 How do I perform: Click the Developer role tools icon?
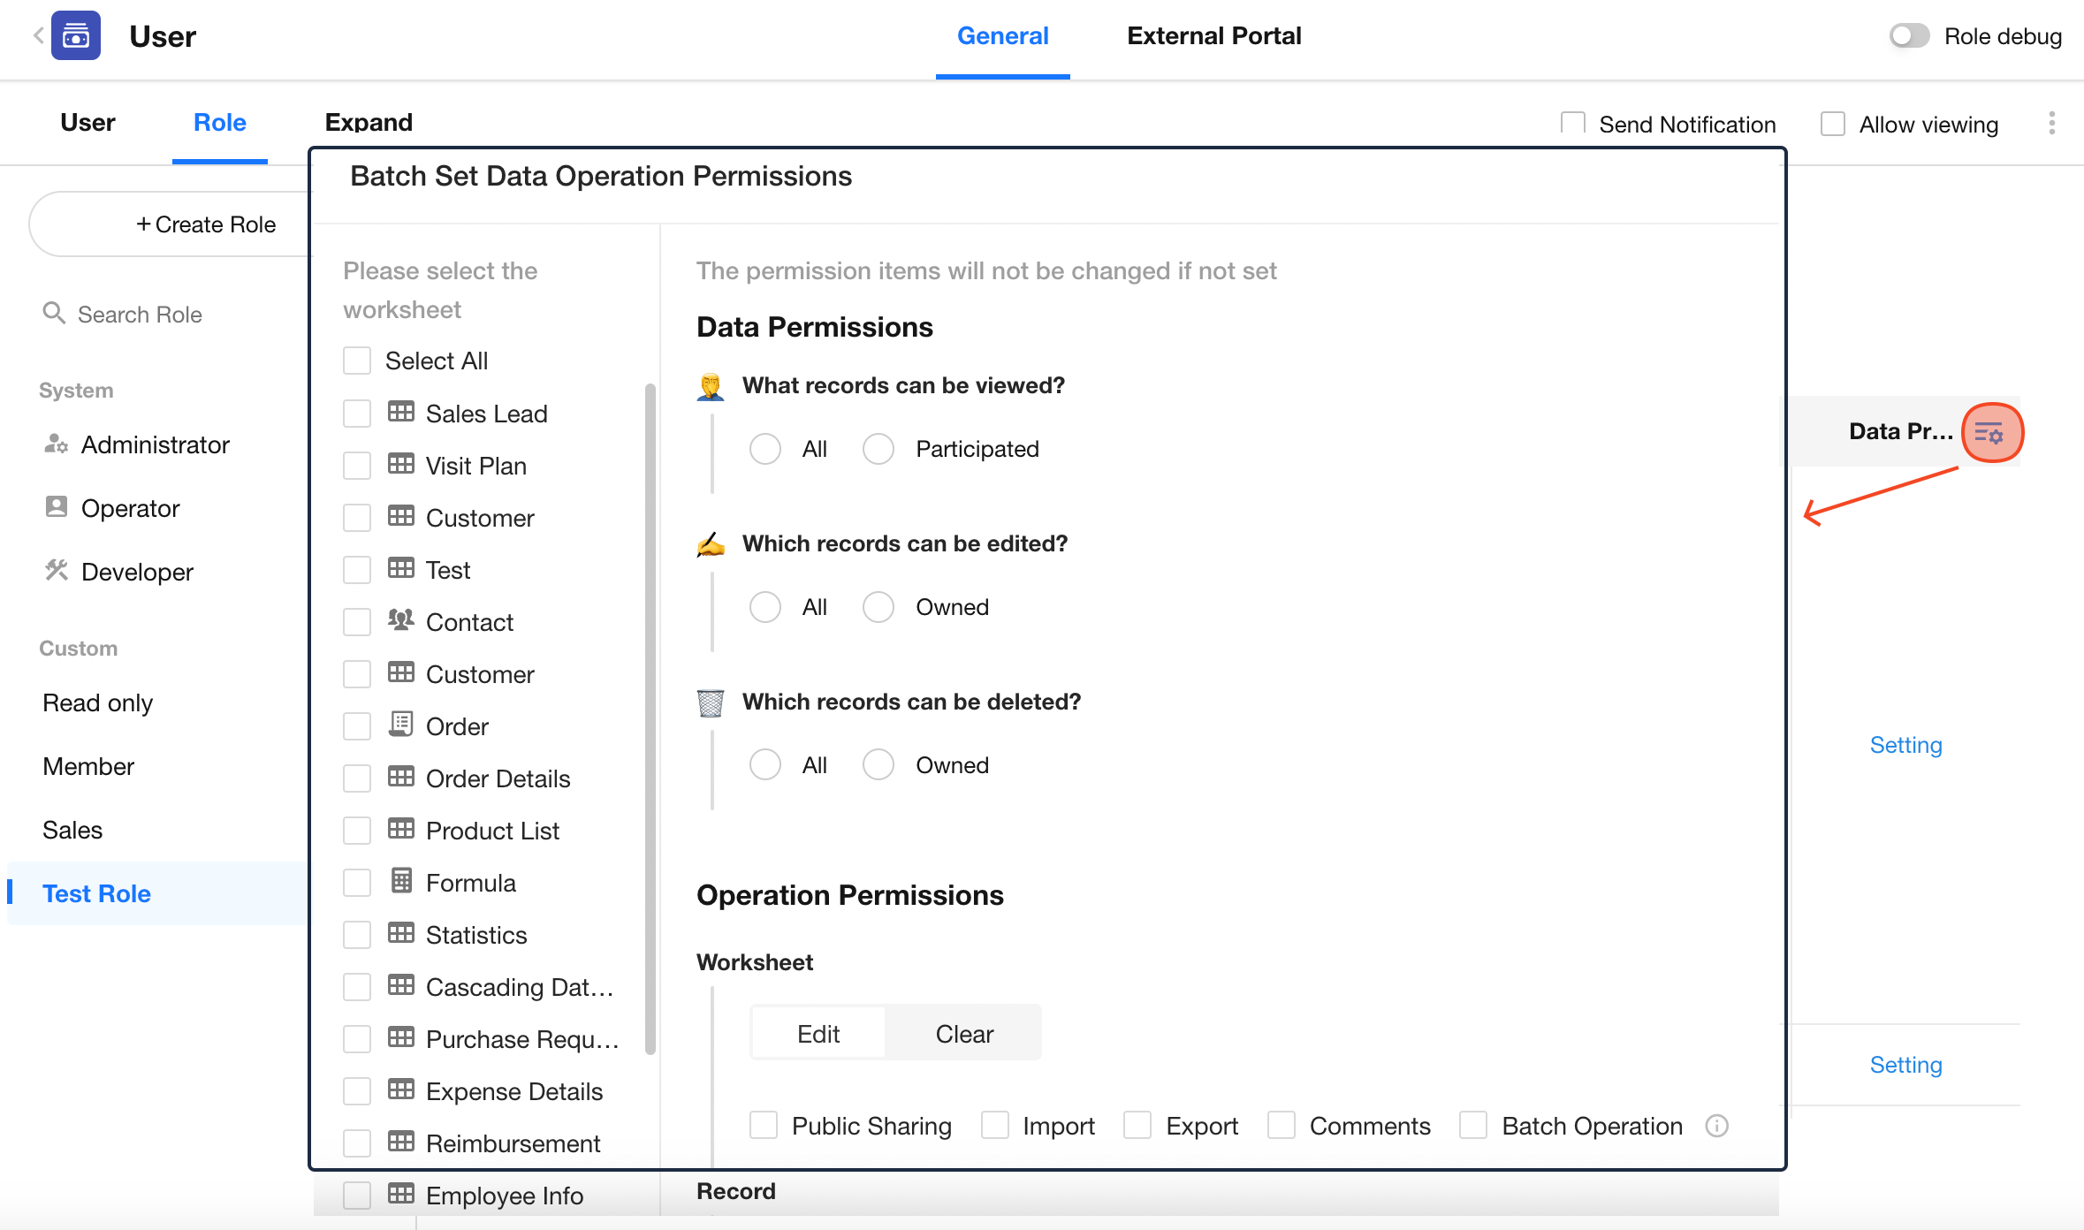pyautogui.click(x=56, y=571)
